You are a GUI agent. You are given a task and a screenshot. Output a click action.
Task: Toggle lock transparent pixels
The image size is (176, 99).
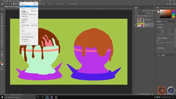pyautogui.click(x=138, y=16)
